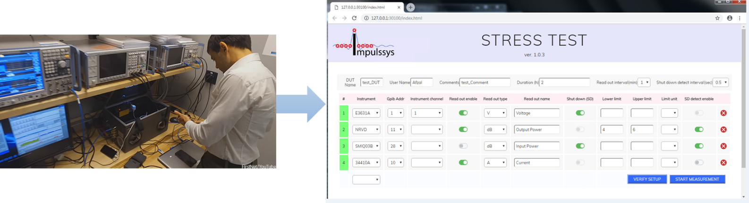Open the browser three-dot menu
Viewport: 749px width, 203px height.
point(740,18)
